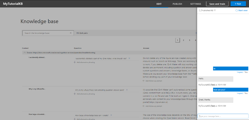249x120 pixels.
Task: Click plus icon to add follow-up prompt under URL extraction answer
Action: point(143,106)
